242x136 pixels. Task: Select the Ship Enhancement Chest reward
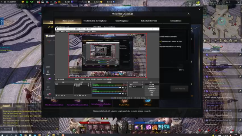(x=54, y=103)
